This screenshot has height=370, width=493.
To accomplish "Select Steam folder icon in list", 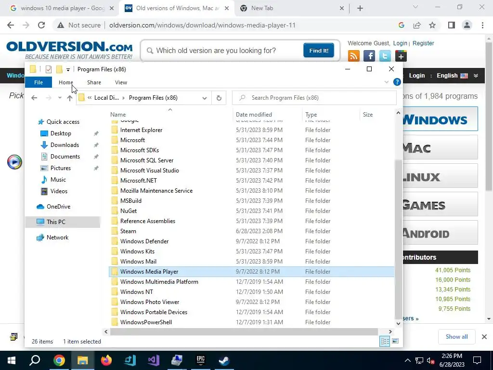I will pos(115,231).
